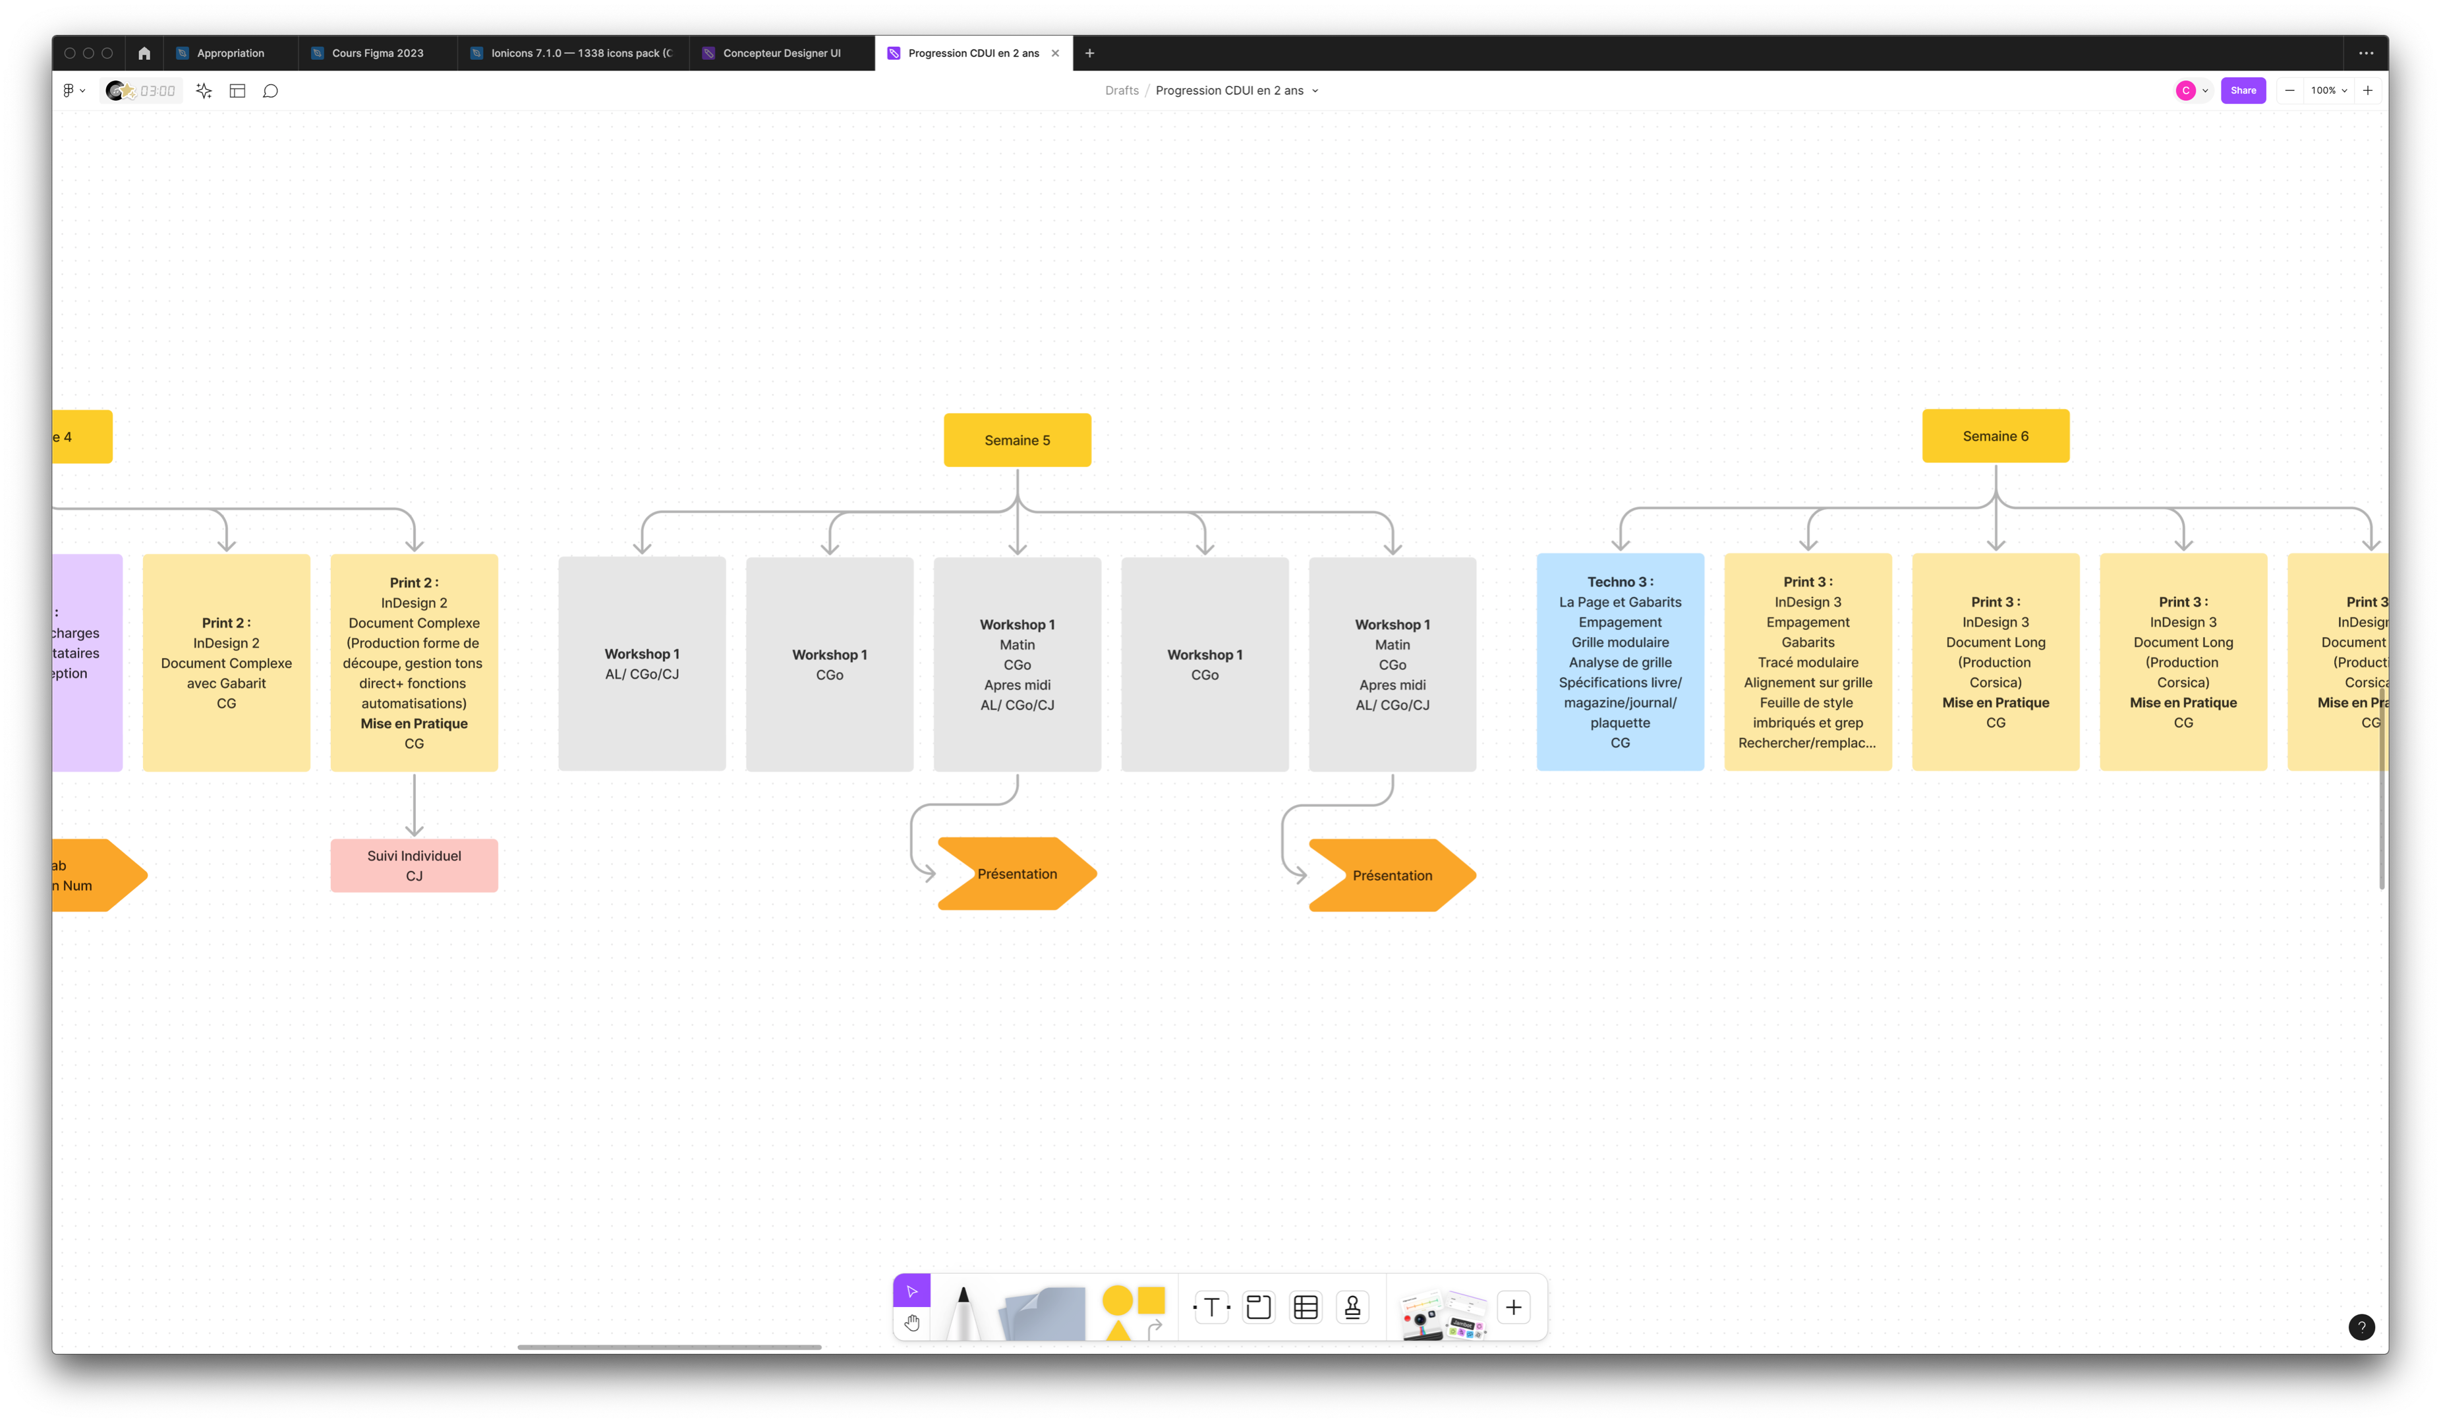
Task: Open the comments speech bubble tool
Action: click(x=270, y=91)
